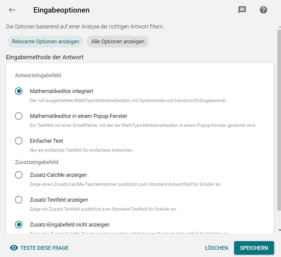Open TESTE DIESE FRAGE
Image resolution: width=281 pixels, height=257 pixels.
point(43,248)
